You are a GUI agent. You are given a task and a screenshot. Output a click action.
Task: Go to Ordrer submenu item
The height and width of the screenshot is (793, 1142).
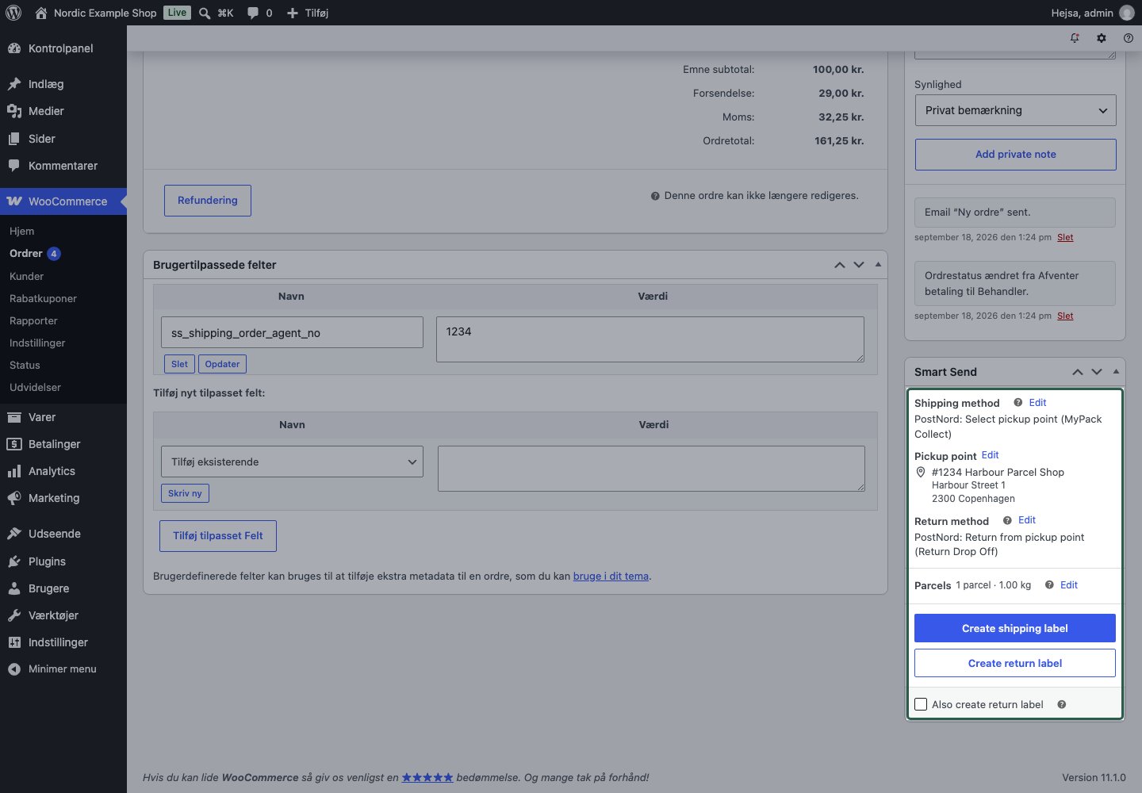pos(26,254)
